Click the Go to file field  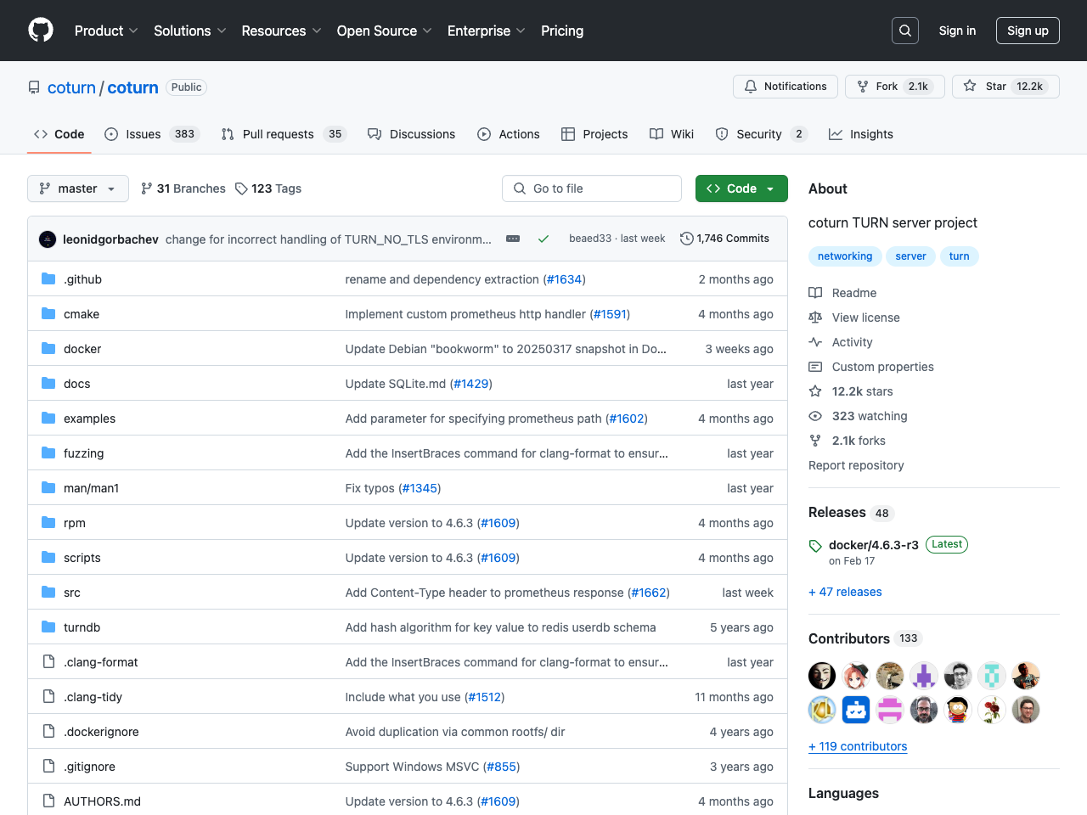592,188
